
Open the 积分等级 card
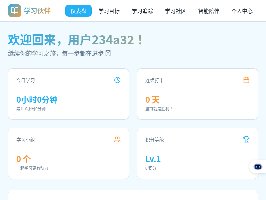pyautogui.click(x=198, y=153)
